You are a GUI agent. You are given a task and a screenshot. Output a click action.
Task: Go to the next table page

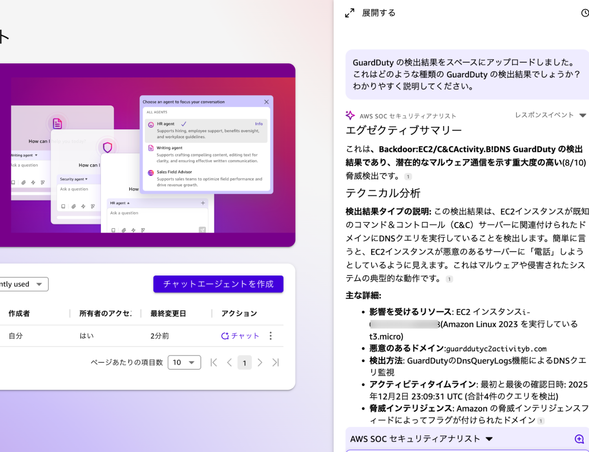pyautogui.click(x=260, y=362)
